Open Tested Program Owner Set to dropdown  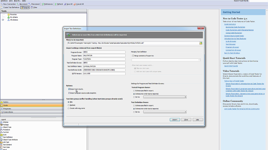click(165, 97)
